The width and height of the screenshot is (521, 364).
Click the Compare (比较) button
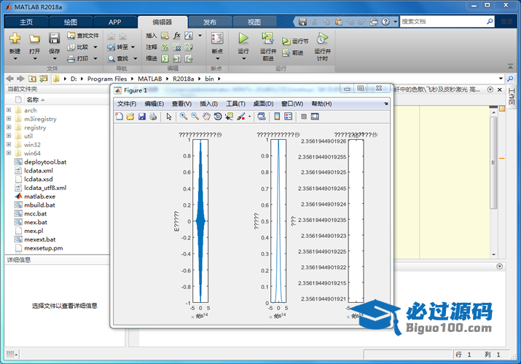click(x=79, y=47)
